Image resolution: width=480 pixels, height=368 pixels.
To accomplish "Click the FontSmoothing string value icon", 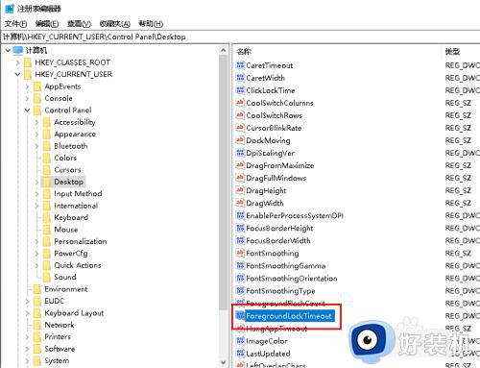I will pyautogui.click(x=240, y=253).
